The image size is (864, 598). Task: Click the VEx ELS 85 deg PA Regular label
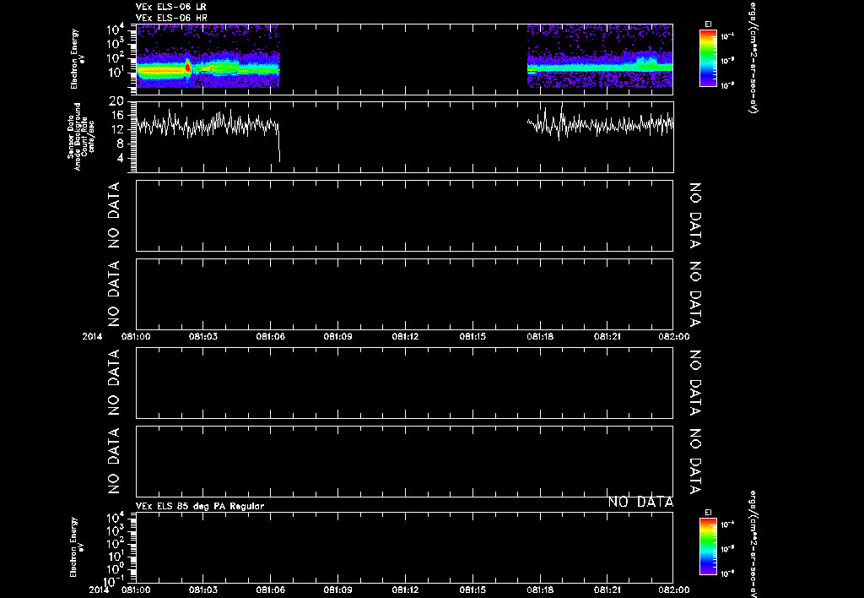[200, 506]
